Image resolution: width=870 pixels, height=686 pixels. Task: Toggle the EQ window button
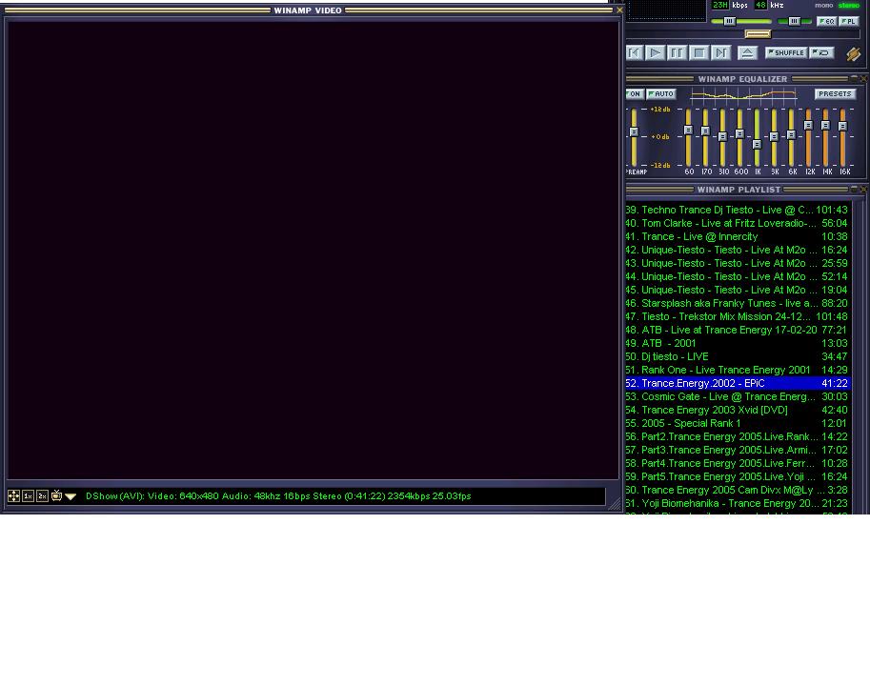[x=826, y=21]
